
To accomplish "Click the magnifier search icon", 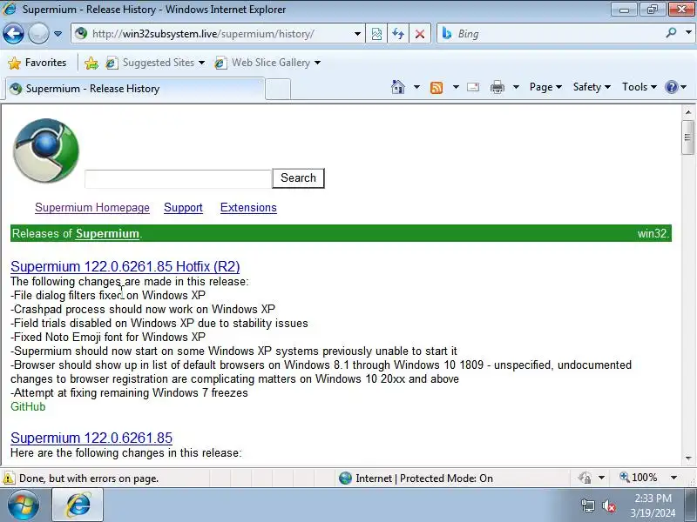I will 671,32.
